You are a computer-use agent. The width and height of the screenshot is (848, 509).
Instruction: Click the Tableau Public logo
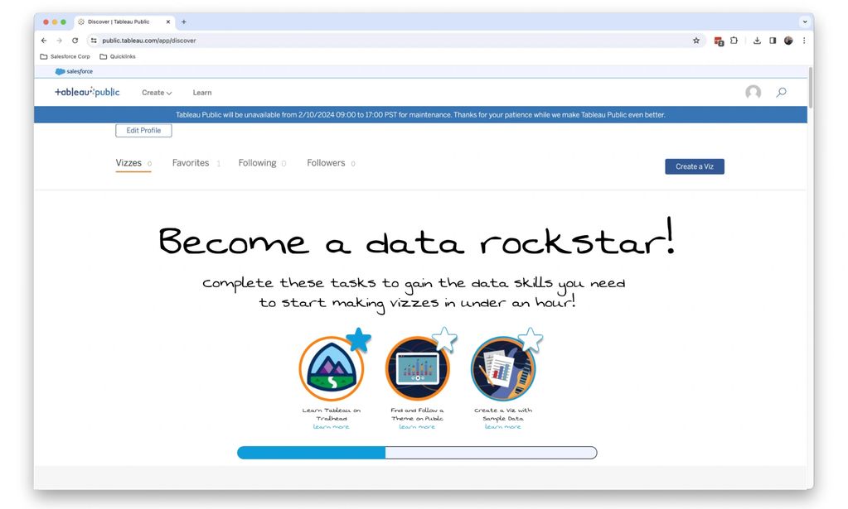(x=87, y=93)
